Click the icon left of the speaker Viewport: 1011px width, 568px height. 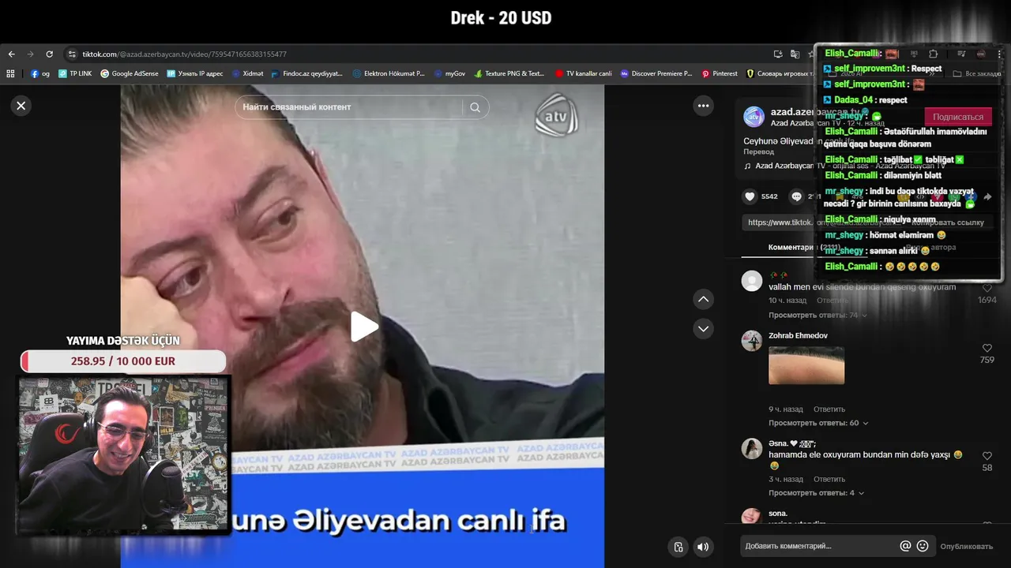pos(678,547)
